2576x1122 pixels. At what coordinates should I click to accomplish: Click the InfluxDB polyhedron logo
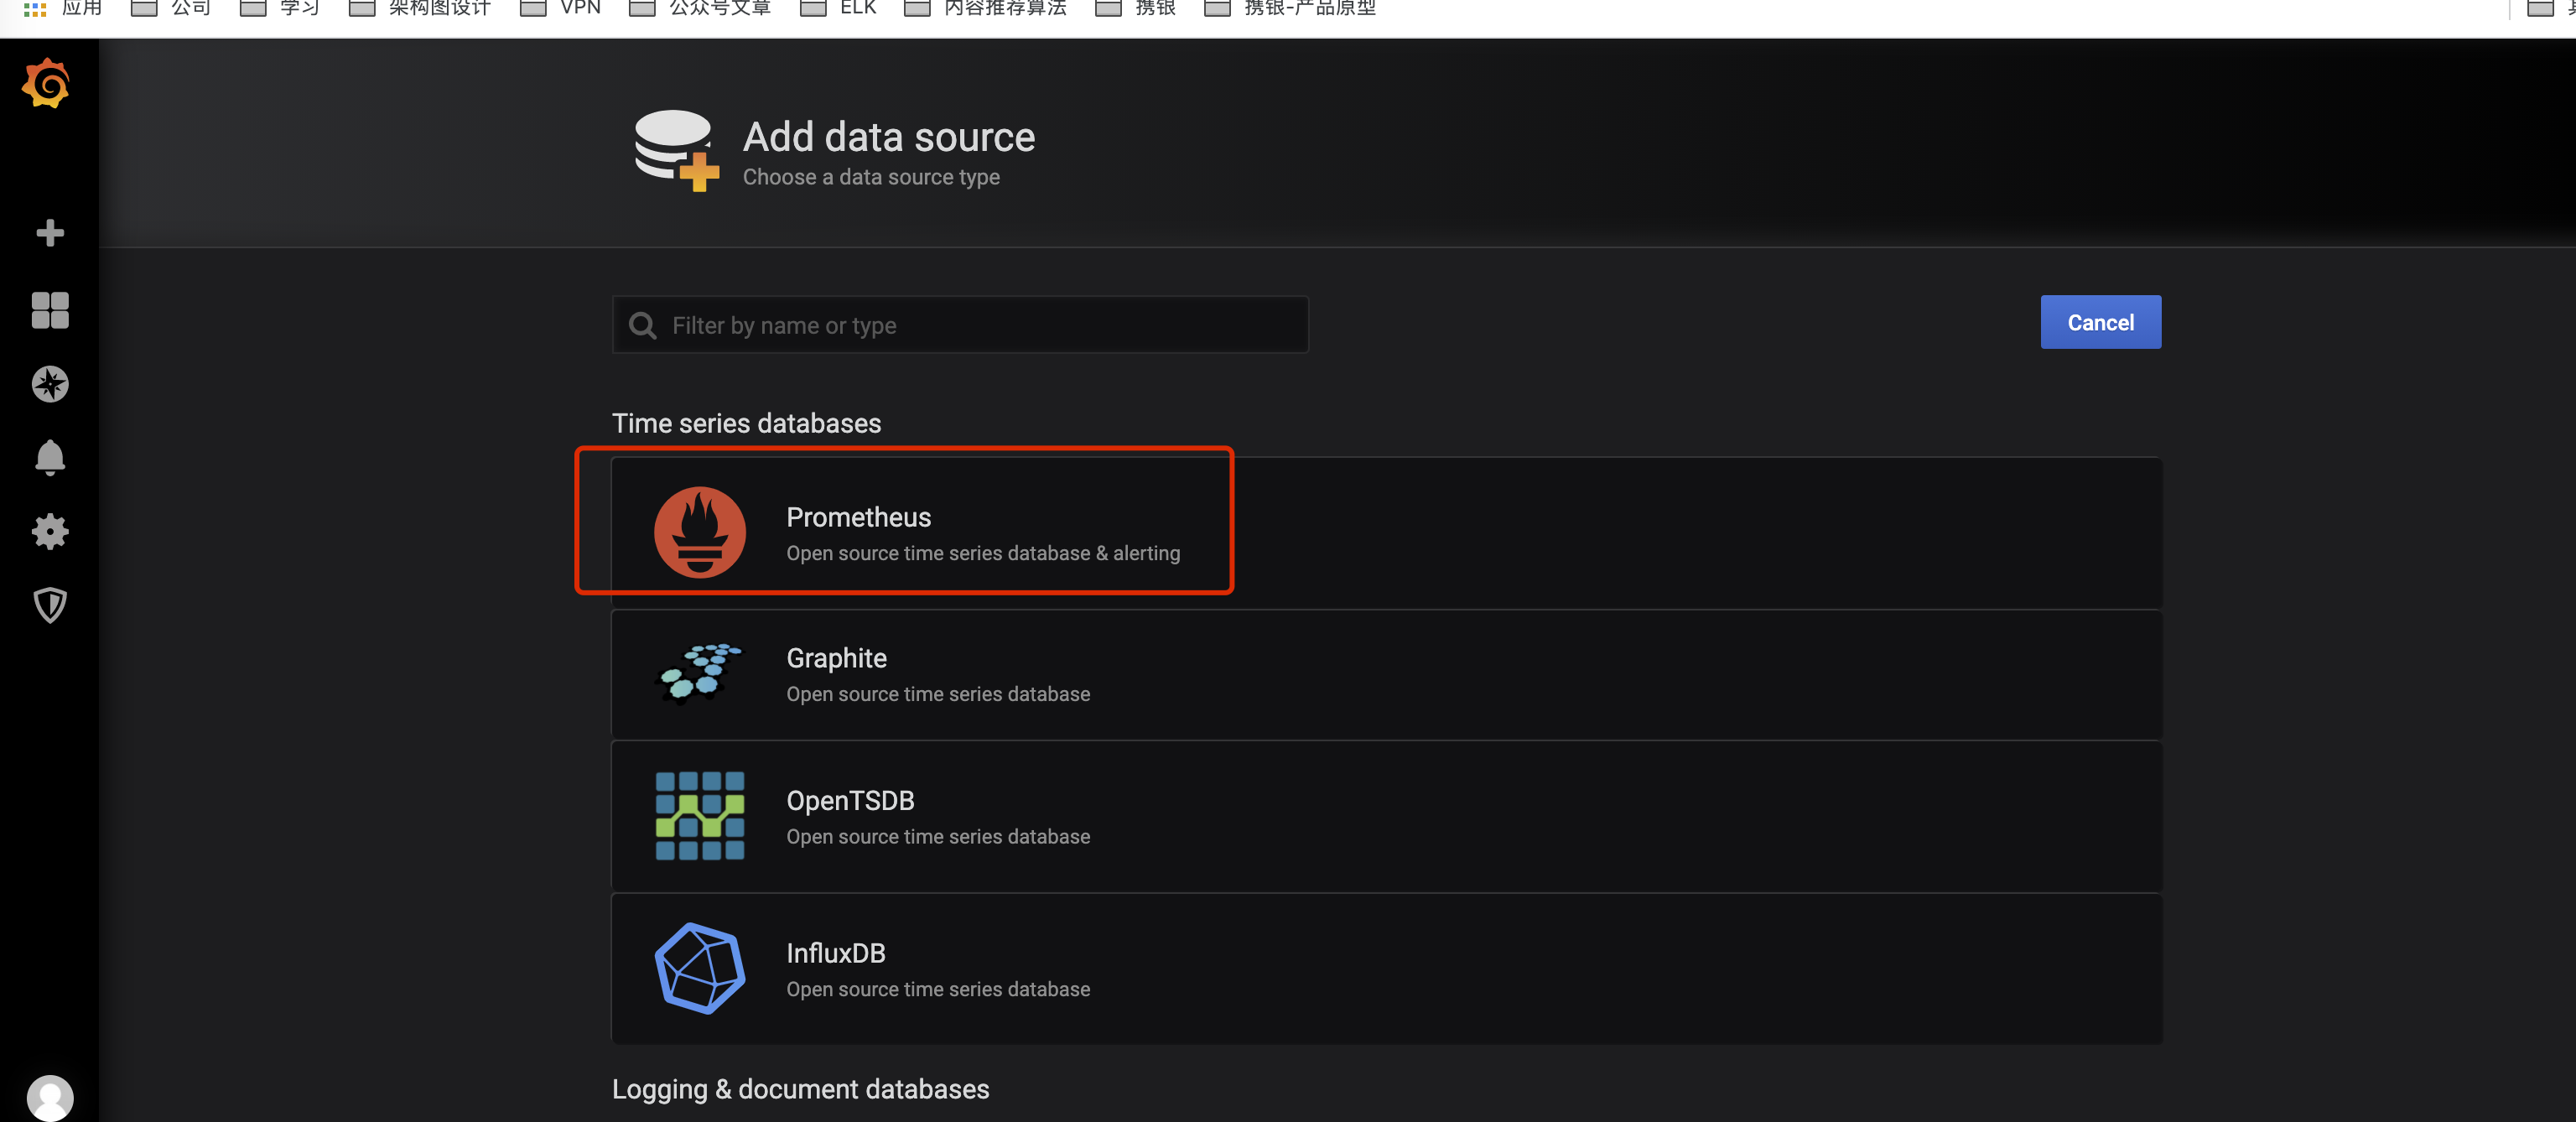[x=699, y=968]
